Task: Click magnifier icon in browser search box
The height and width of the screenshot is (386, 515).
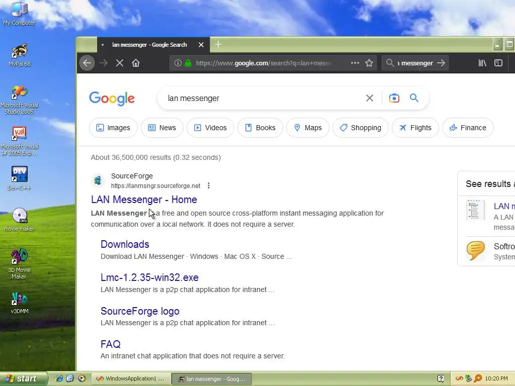Action: 390,63
